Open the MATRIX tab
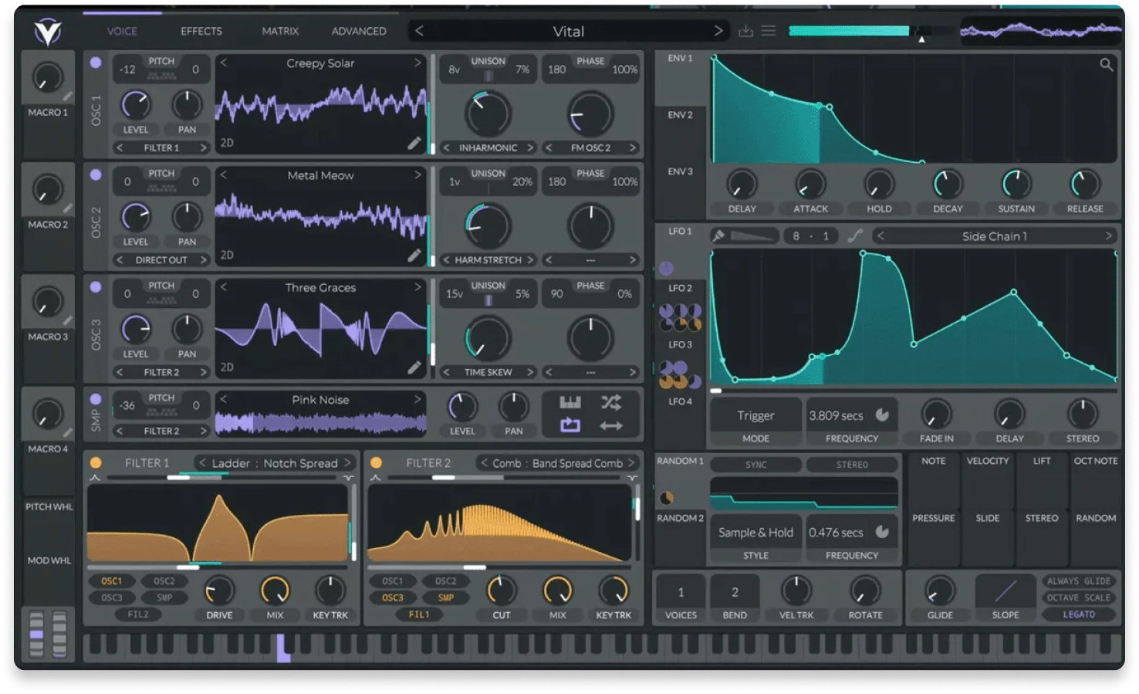 [x=279, y=31]
